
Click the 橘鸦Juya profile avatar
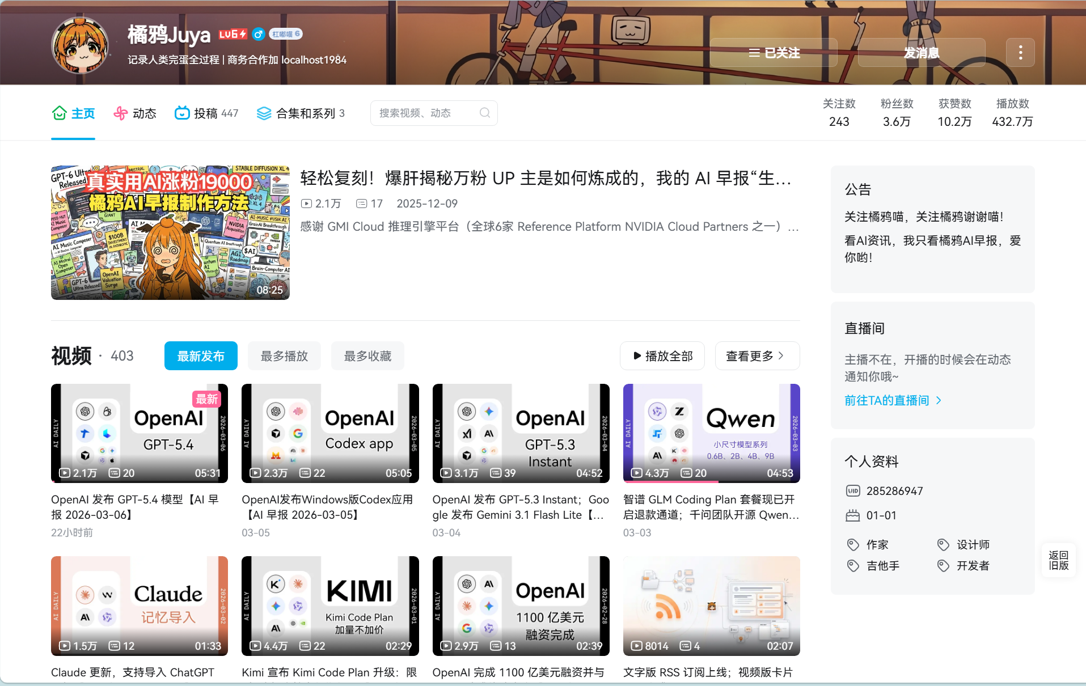click(x=80, y=45)
